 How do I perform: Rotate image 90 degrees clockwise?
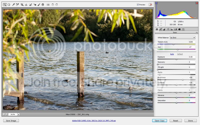(56, 4)
